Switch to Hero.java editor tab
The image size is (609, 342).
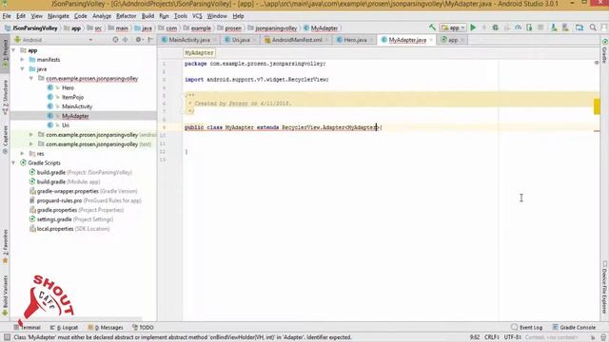(x=355, y=40)
